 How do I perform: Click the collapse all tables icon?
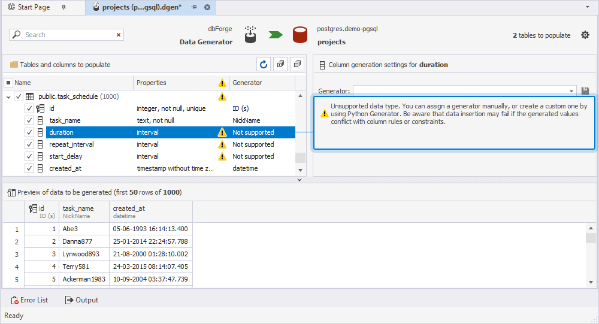(297, 64)
